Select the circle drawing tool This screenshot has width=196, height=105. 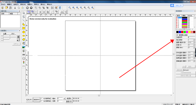24,32
